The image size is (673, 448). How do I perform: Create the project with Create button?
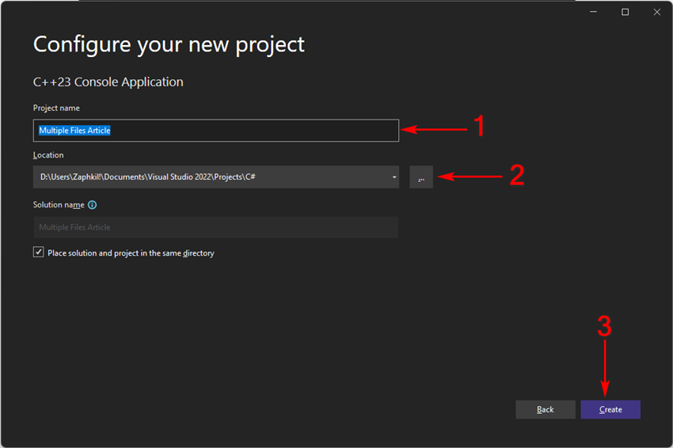(610, 409)
